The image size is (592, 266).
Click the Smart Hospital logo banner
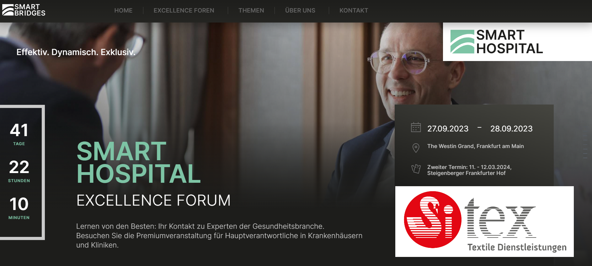click(x=517, y=42)
